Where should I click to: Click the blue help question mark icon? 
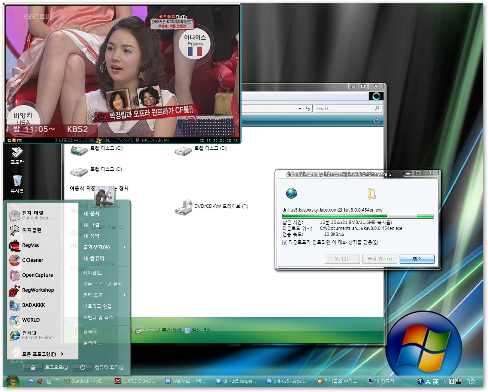pyautogui.click(x=377, y=121)
